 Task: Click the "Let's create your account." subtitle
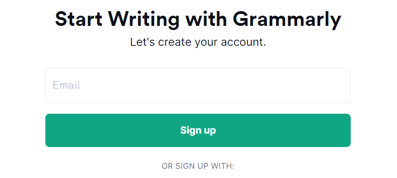[198, 42]
